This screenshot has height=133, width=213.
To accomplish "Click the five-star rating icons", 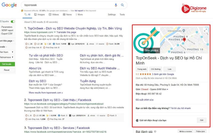I will click(x=145, y=74).
